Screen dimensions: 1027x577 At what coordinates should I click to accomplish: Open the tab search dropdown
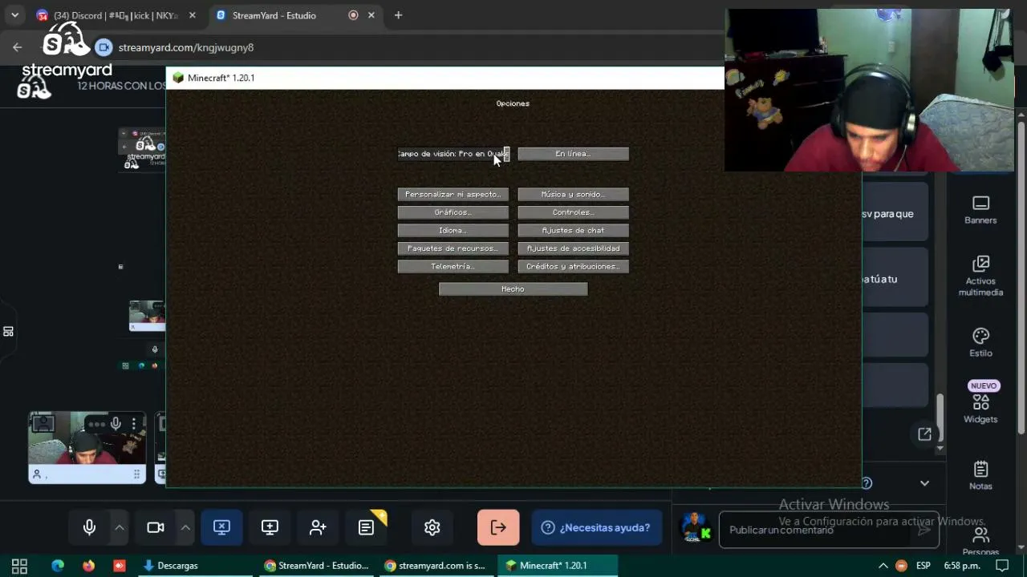14,15
